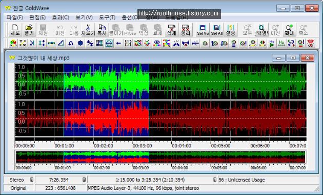Click inside the green left channel selected waveform

tap(106, 82)
